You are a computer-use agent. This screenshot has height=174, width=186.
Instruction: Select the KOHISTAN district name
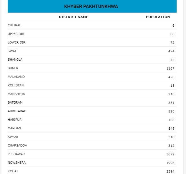(x=16, y=85)
